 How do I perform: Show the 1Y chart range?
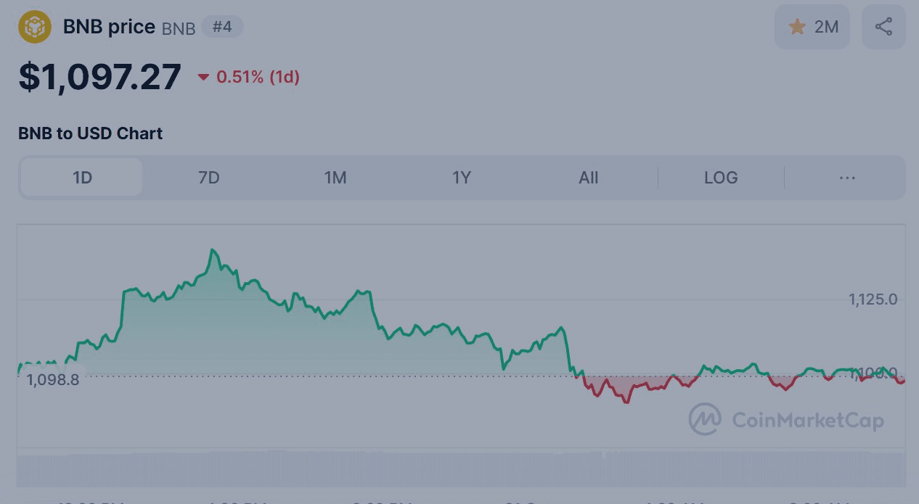click(x=462, y=178)
